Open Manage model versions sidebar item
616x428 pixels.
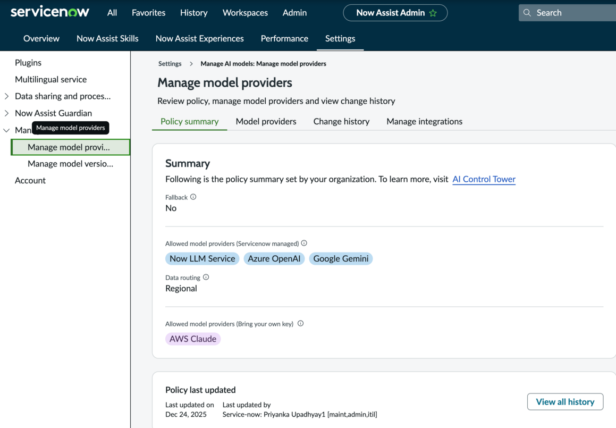[70, 164]
